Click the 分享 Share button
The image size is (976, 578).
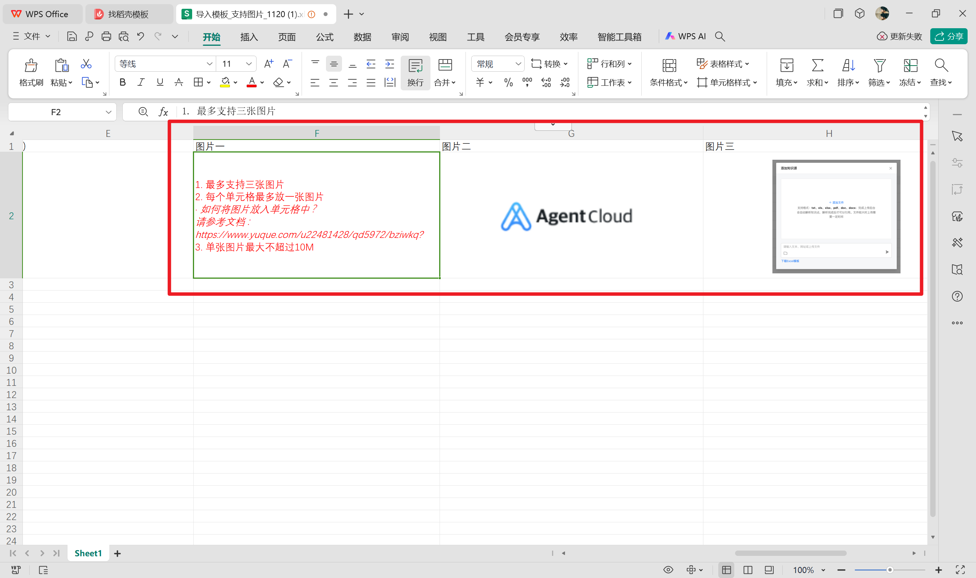[x=949, y=36]
